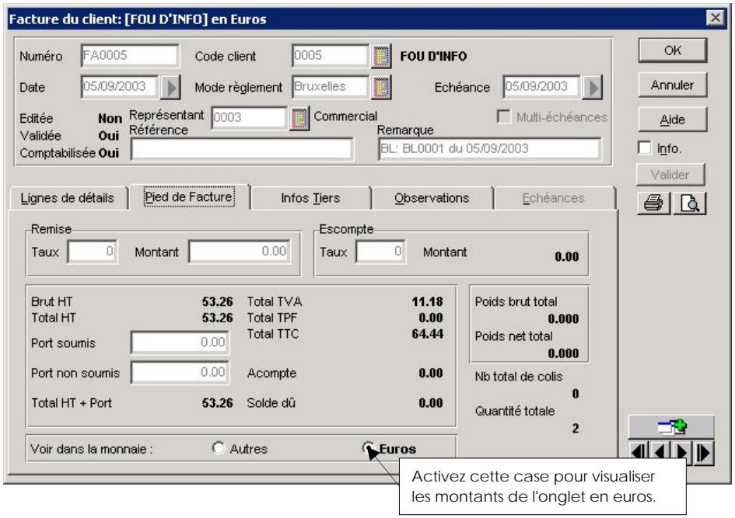Viewport: 735px width, 518px height.
Task: Click the add record icon with green plus
Action: (671, 427)
